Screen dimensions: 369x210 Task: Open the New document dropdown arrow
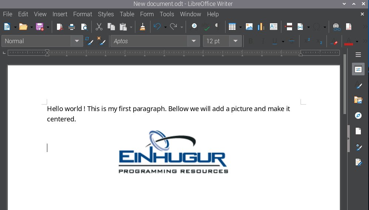[x=15, y=27]
